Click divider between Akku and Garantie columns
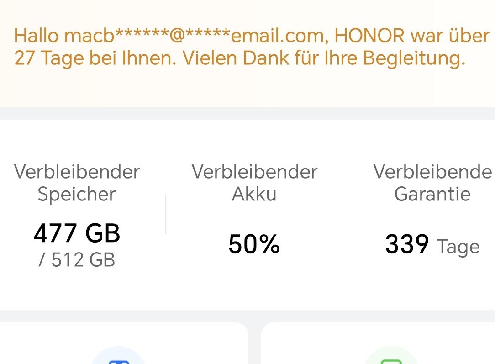495x364 pixels. click(x=343, y=215)
